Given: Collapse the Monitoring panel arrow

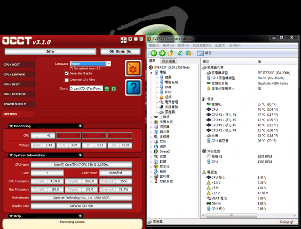Looking at the screenshot, I should (x=80, y=126).
